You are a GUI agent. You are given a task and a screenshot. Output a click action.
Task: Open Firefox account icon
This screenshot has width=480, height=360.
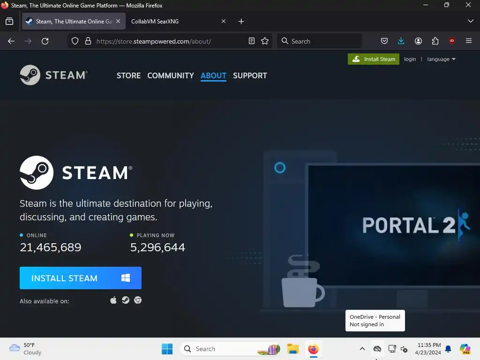(418, 41)
